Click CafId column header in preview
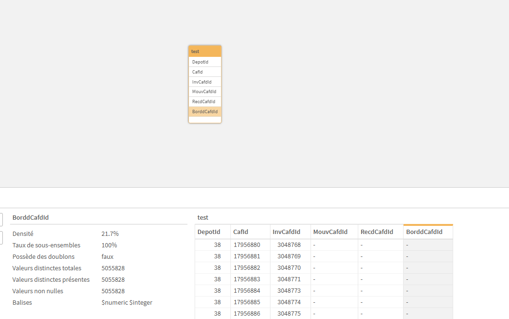This screenshot has height=319, width=509. click(250, 232)
